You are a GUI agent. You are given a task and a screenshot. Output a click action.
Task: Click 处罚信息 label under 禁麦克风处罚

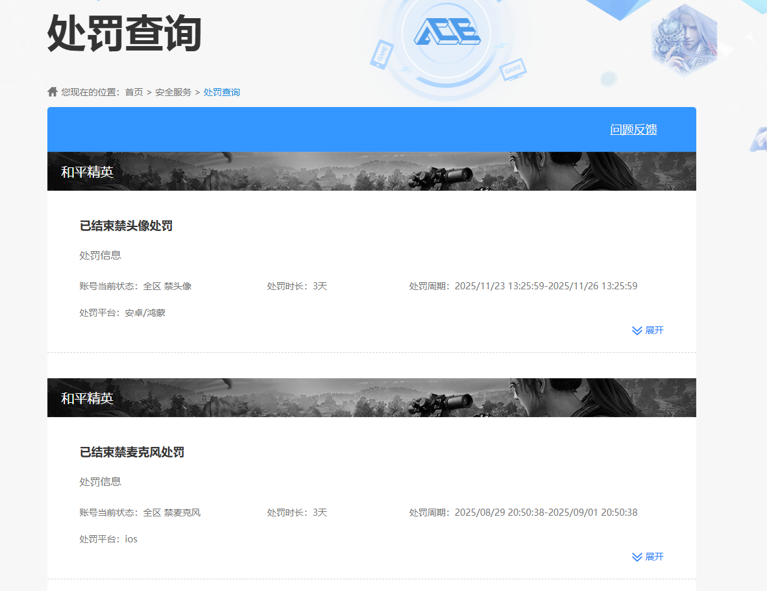(x=101, y=481)
